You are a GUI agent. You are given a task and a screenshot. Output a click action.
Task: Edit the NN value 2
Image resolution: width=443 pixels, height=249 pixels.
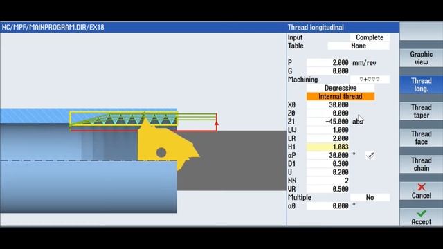(x=328, y=181)
